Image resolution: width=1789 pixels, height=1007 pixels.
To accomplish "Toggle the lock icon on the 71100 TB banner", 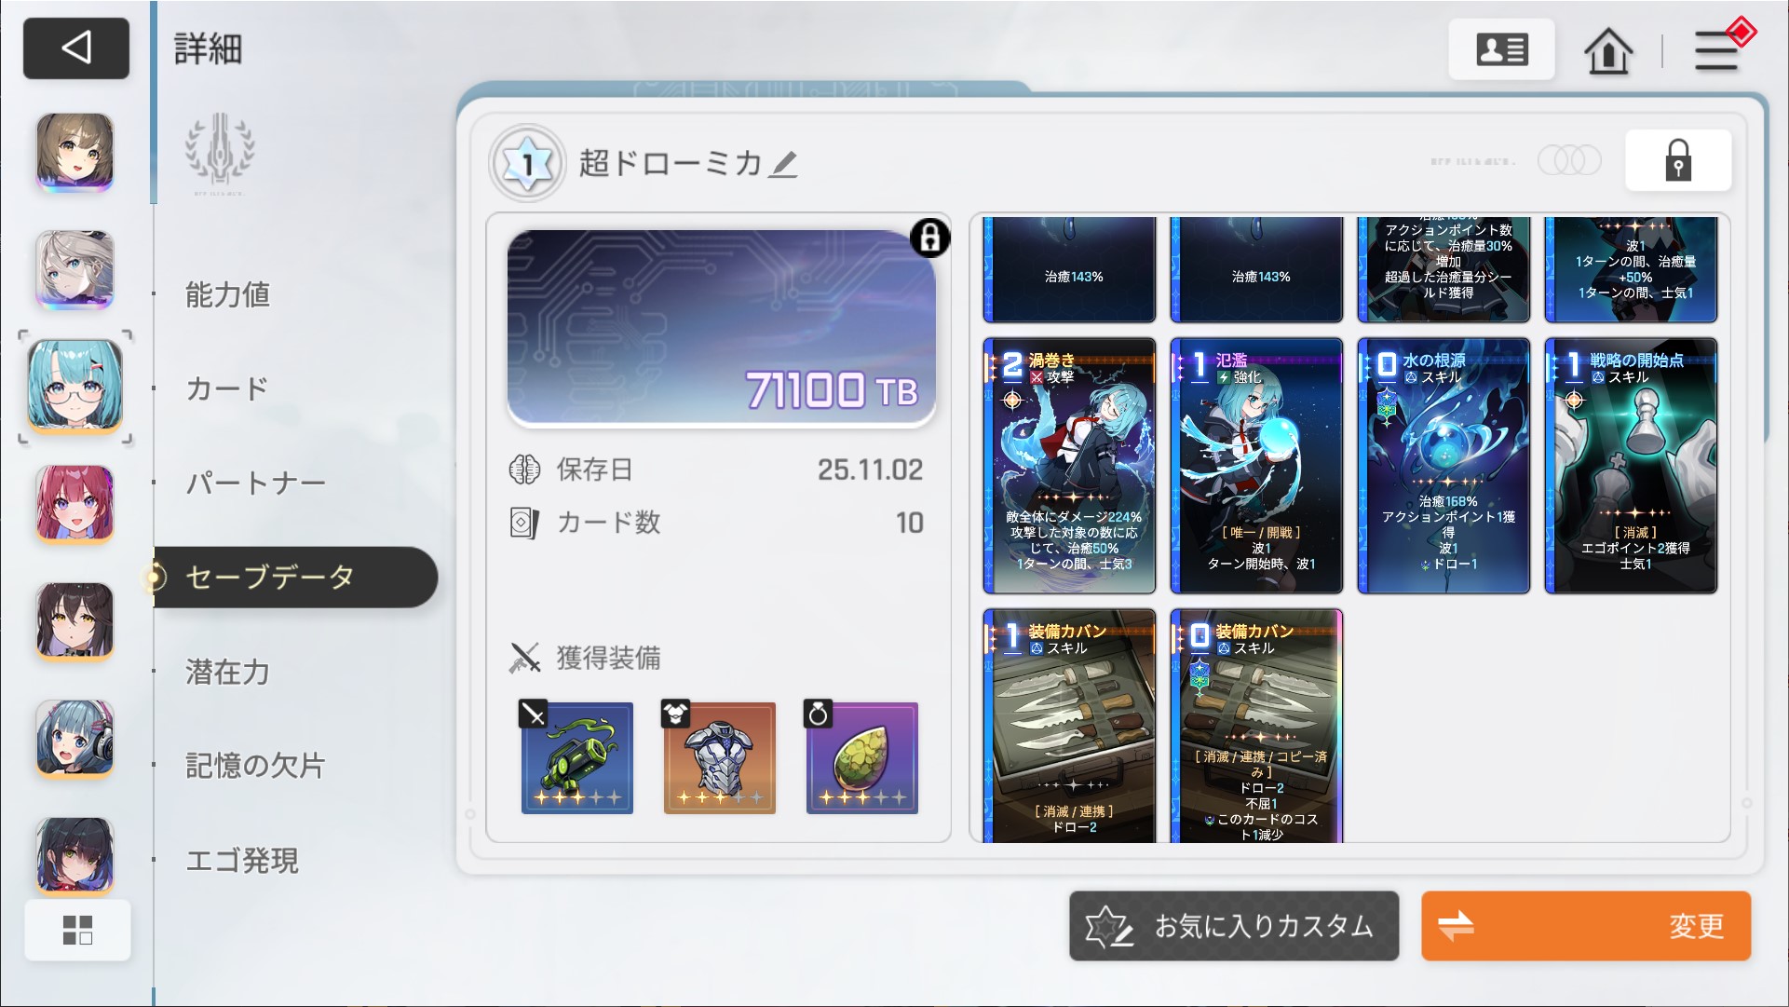I will (x=929, y=238).
